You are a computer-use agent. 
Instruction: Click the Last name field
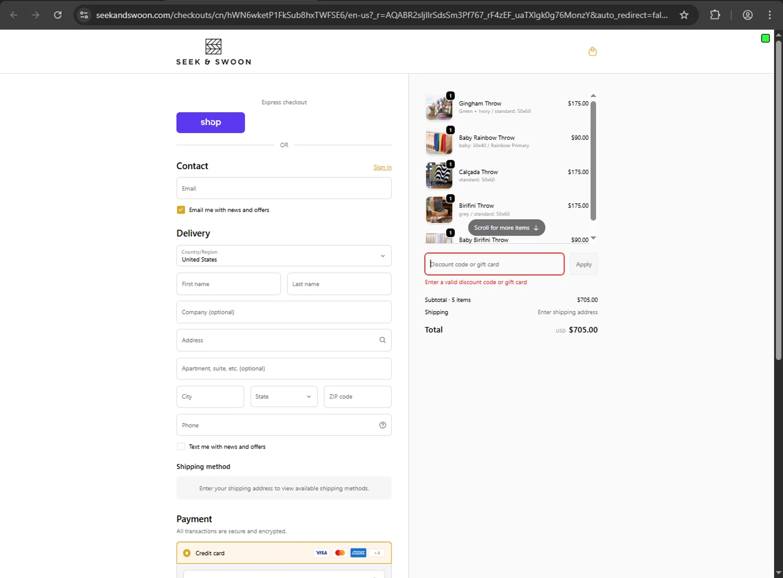click(339, 284)
